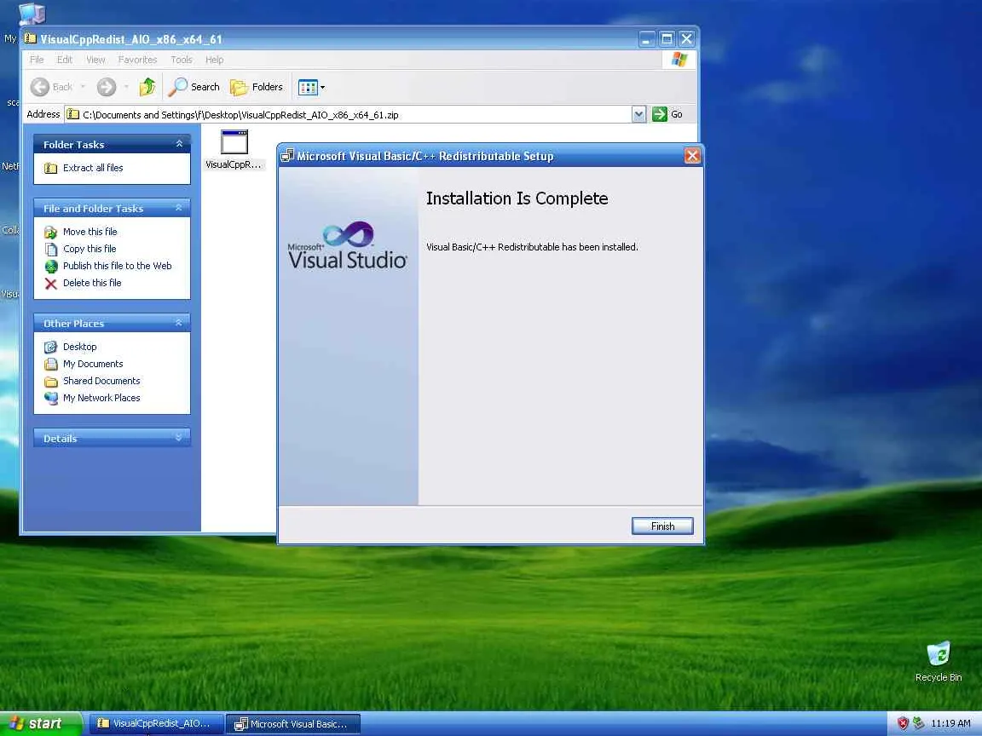Open the Start menu
The height and width of the screenshot is (736, 982).
[40, 723]
